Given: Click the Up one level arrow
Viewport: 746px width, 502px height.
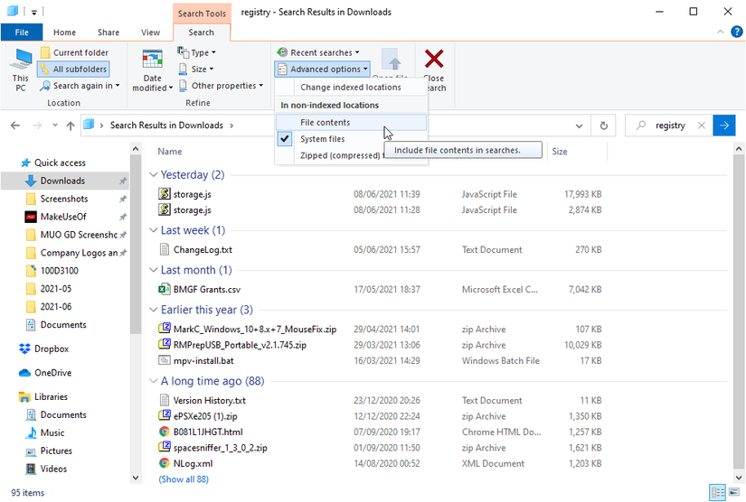Looking at the screenshot, I should 71,125.
